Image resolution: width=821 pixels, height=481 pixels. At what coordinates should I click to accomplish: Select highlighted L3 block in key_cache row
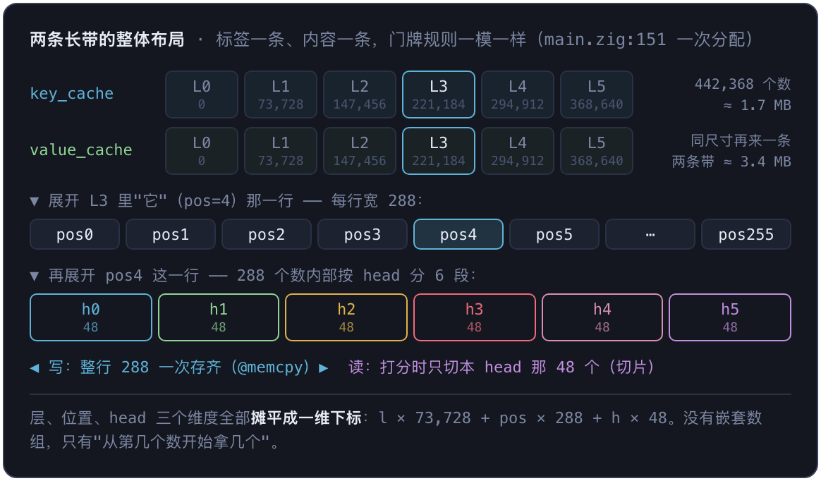tap(439, 95)
